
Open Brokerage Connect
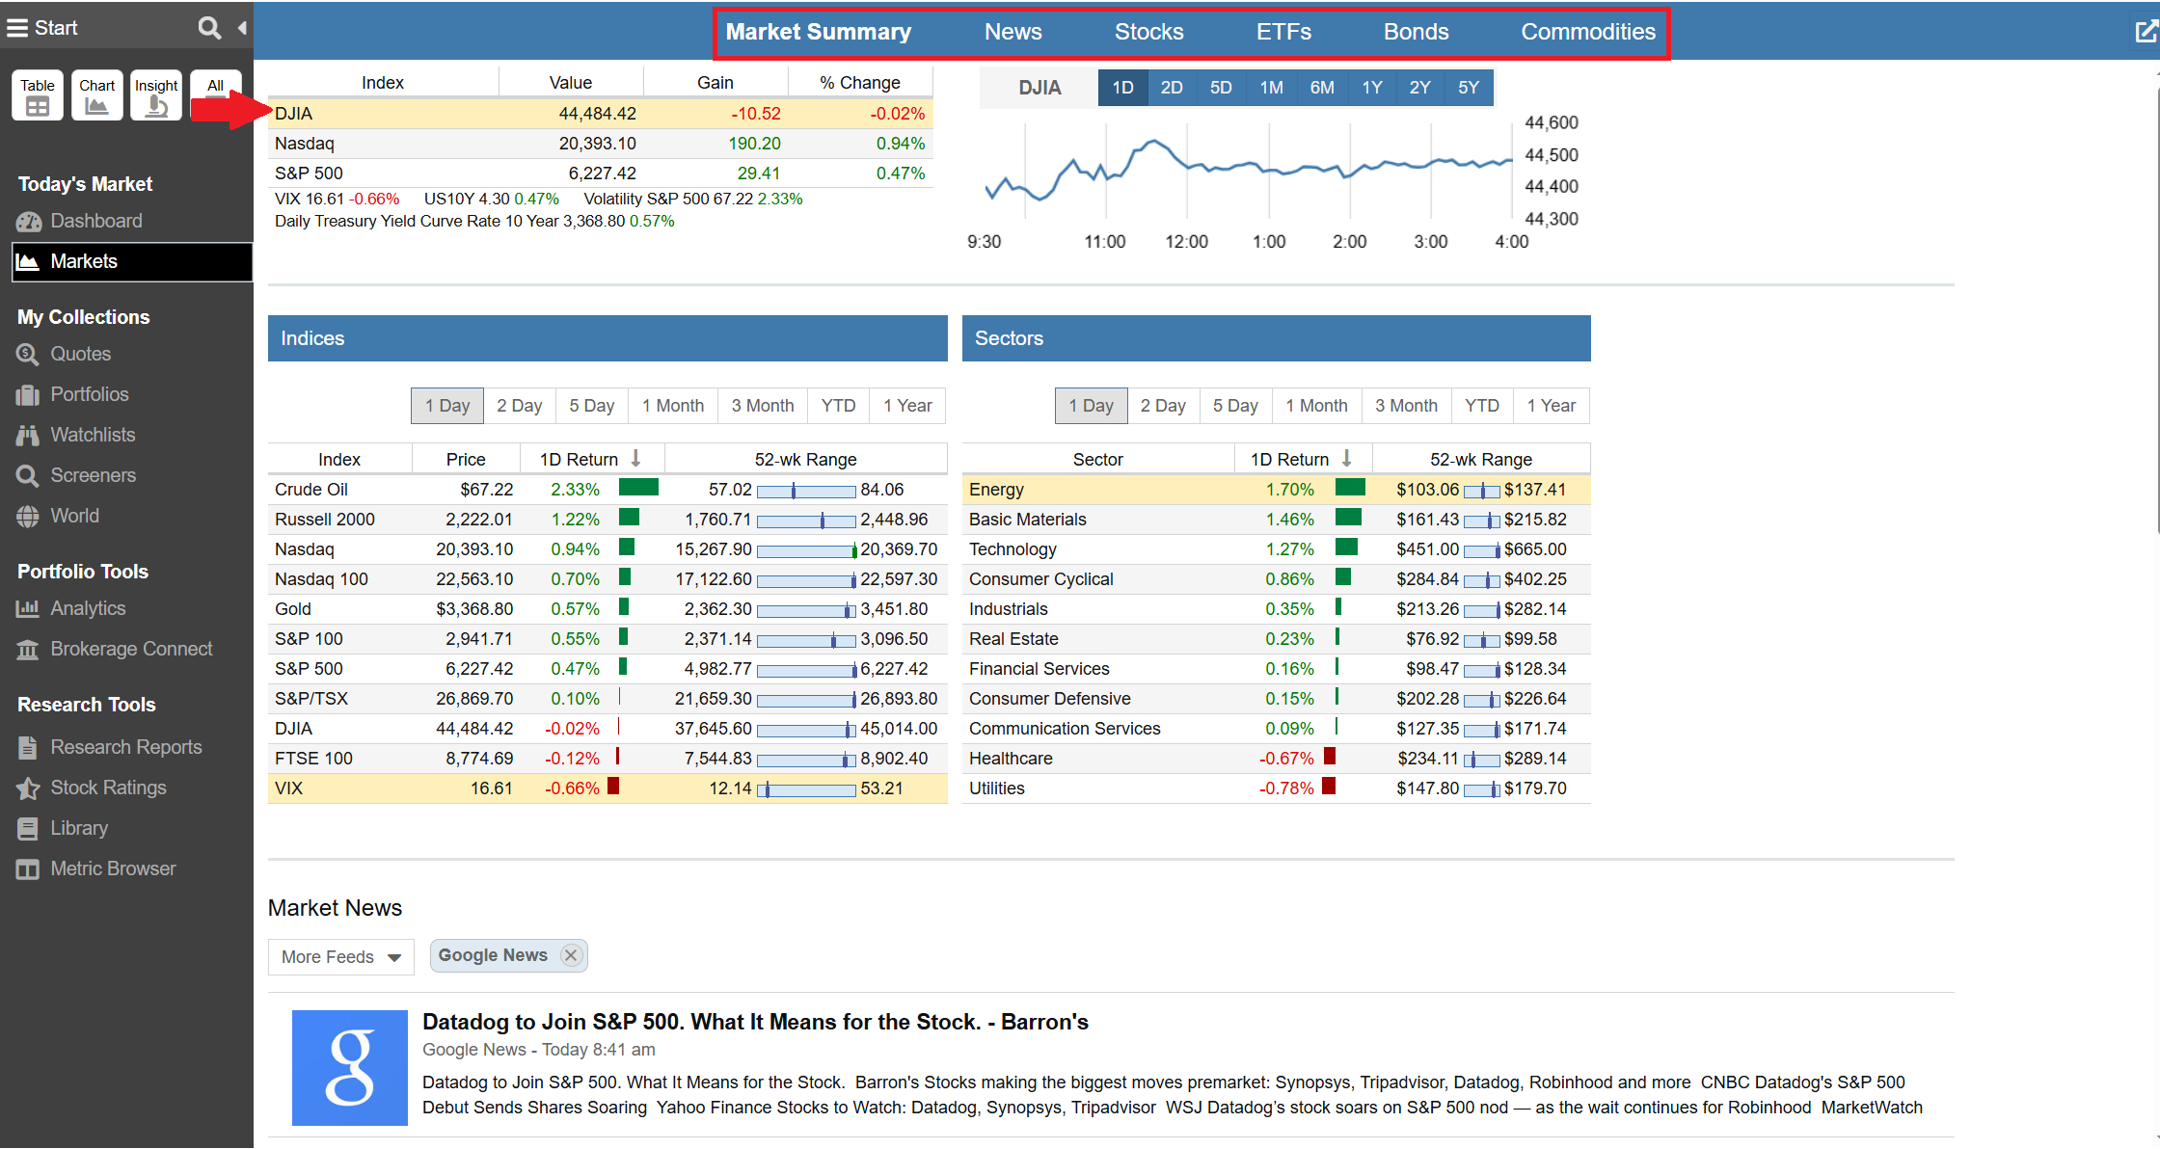[131, 649]
